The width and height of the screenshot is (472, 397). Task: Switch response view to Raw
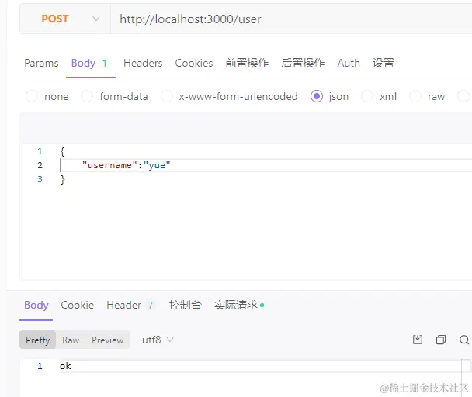(x=71, y=340)
